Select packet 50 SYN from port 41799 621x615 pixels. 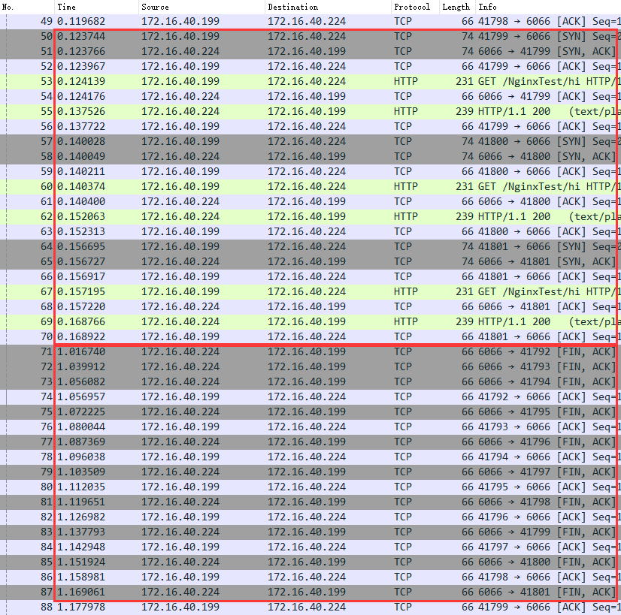310,36
